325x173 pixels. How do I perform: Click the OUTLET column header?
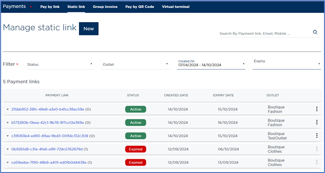(273, 95)
